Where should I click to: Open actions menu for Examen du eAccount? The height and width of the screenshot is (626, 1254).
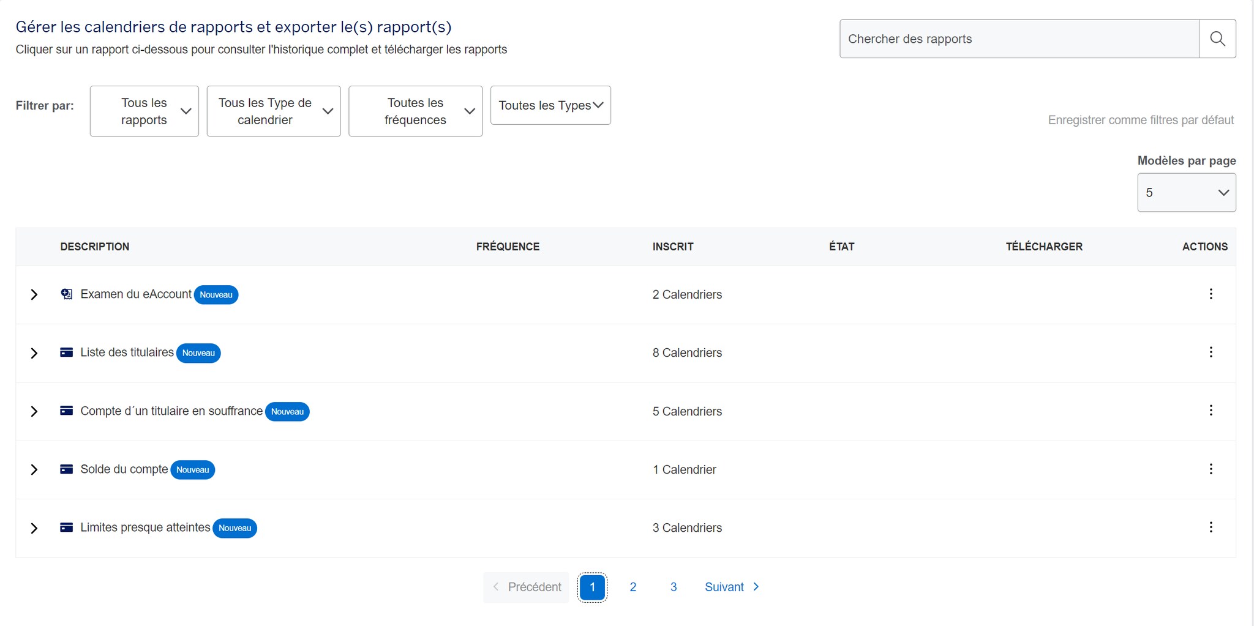(x=1211, y=294)
